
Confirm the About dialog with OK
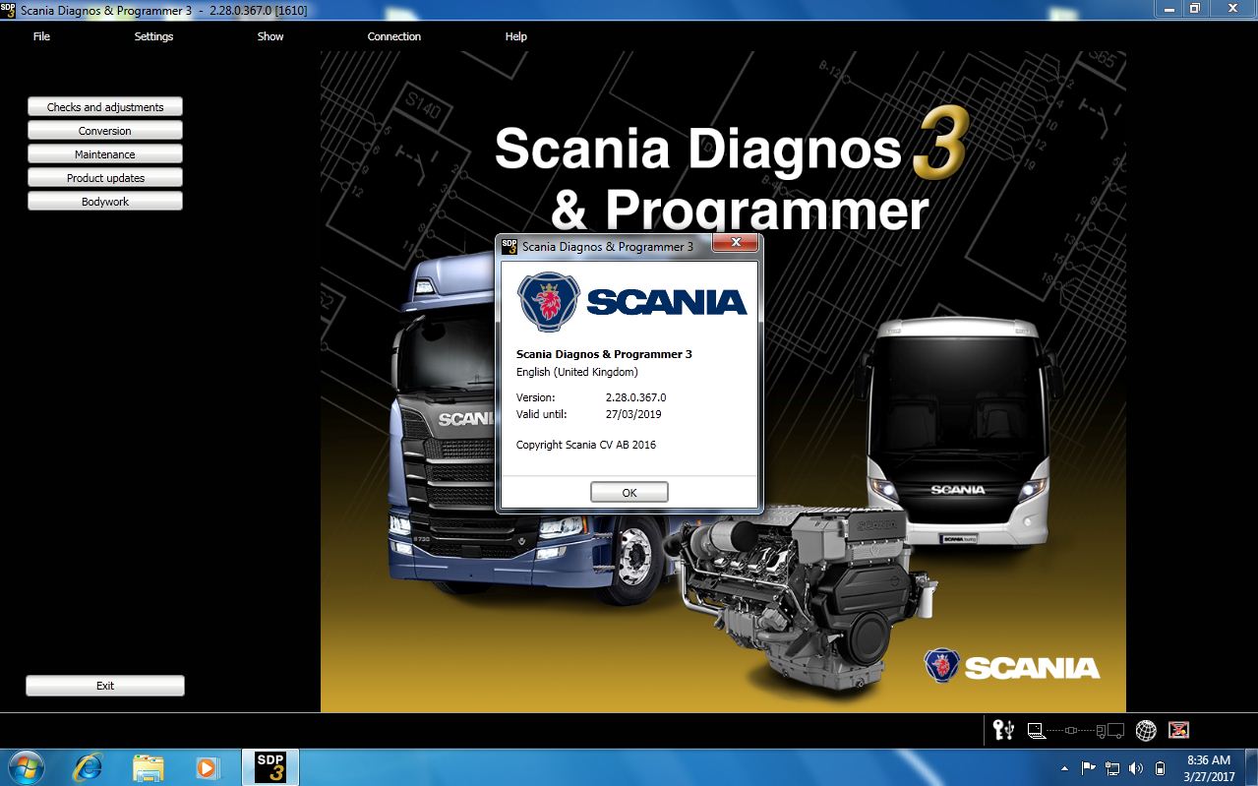point(629,493)
